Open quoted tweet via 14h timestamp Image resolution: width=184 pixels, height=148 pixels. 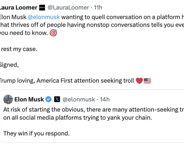tap(105, 100)
